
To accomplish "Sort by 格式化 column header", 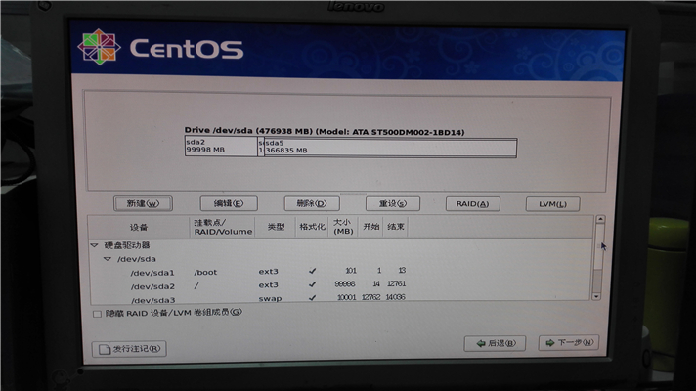I will [312, 227].
